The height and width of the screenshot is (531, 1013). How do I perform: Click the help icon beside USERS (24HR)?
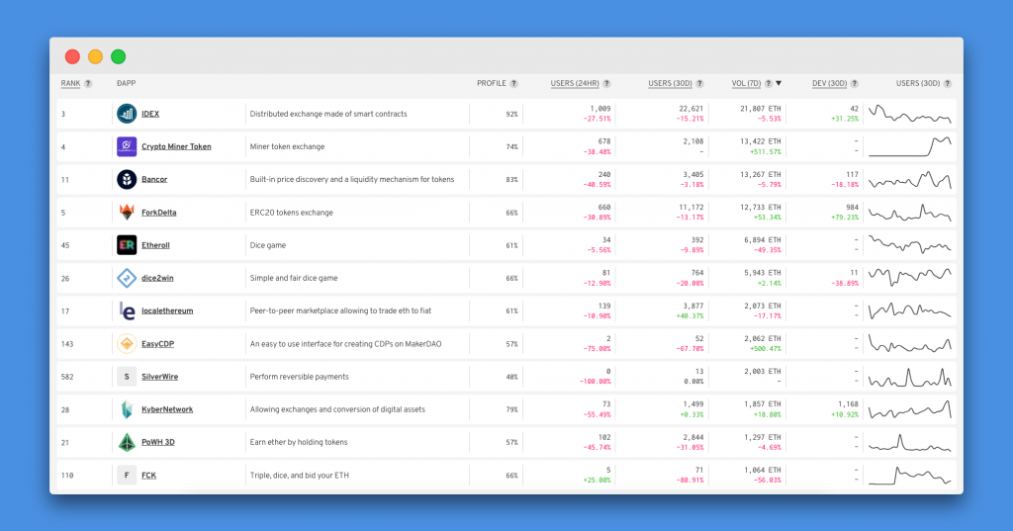(x=606, y=83)
